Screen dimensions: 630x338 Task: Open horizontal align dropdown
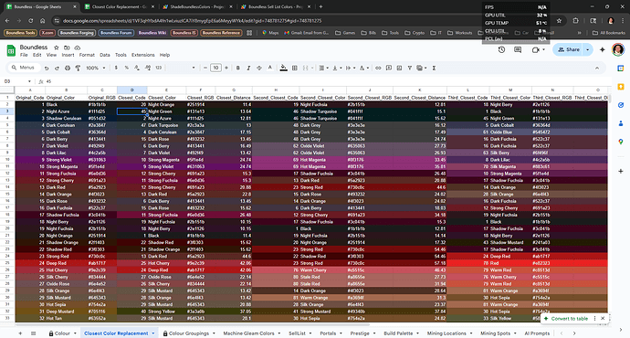point(323,68)
